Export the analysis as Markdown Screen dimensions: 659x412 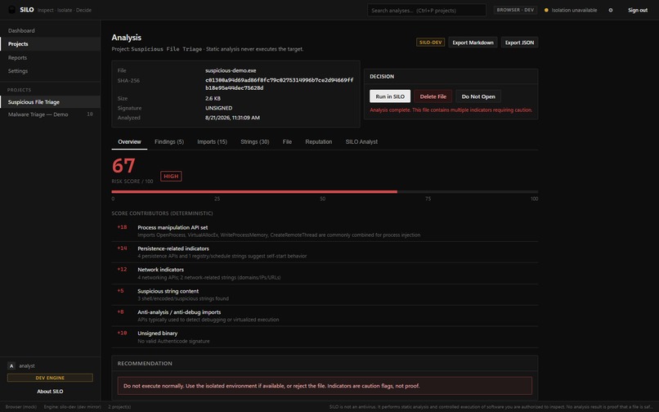tap(473, 43)
